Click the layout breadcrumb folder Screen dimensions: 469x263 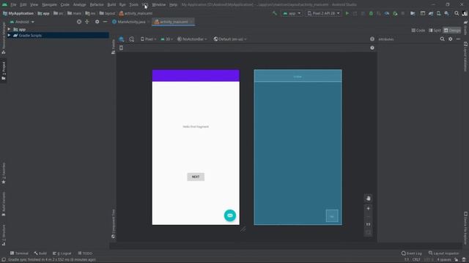(107, 13)
